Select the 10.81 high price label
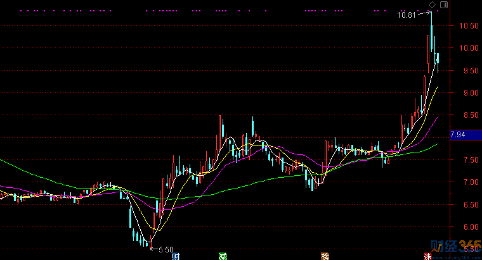 407,15
